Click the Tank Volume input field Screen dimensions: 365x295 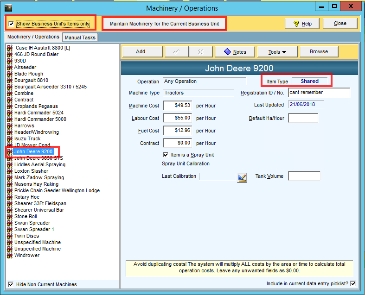click(x=304, y=176)
